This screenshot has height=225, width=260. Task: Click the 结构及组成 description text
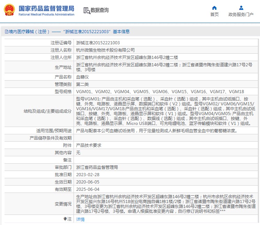[x=166, y=111]
